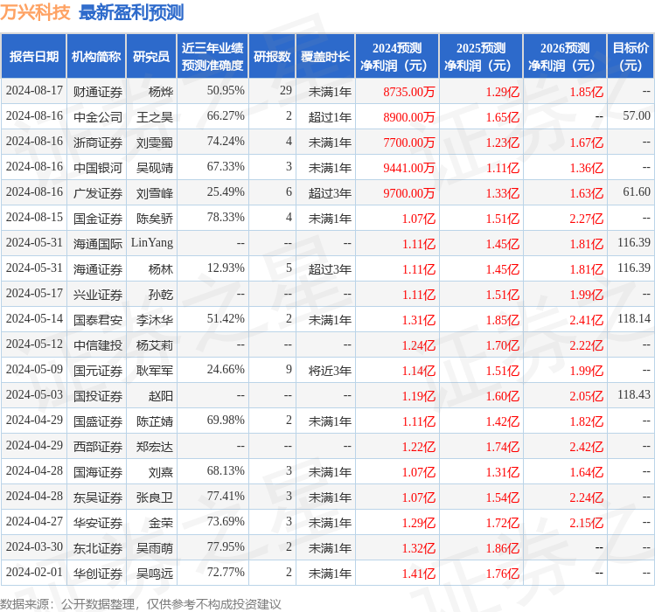Select the 海通国际 institution cell
Image resolution: width=655 pixels, height=612 pixels.
tap(98, 244)
